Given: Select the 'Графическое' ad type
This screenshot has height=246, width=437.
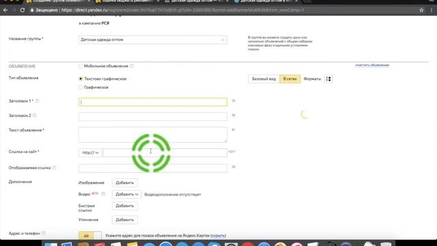Looking at the screenshot, I should [x=81, y=87].
